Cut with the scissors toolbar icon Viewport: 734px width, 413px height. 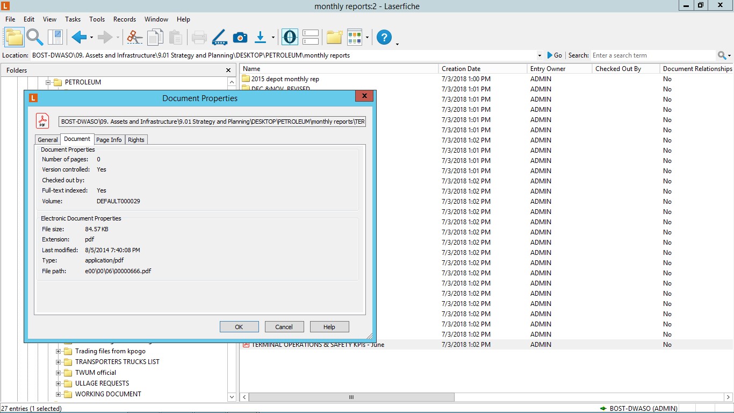(134, 37)
